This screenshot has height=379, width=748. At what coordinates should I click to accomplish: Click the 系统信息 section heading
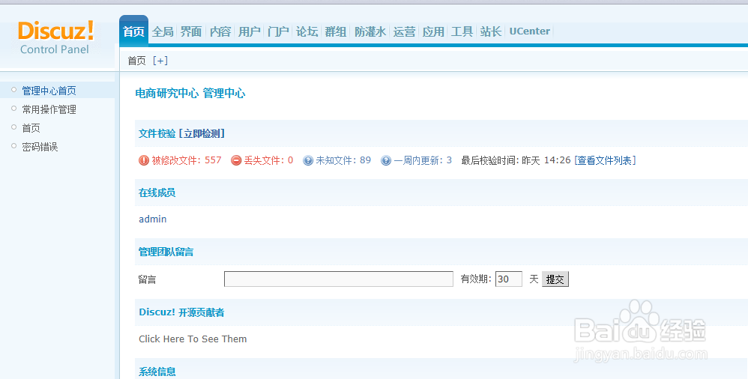pyautogui.click(x=157, y=372)
